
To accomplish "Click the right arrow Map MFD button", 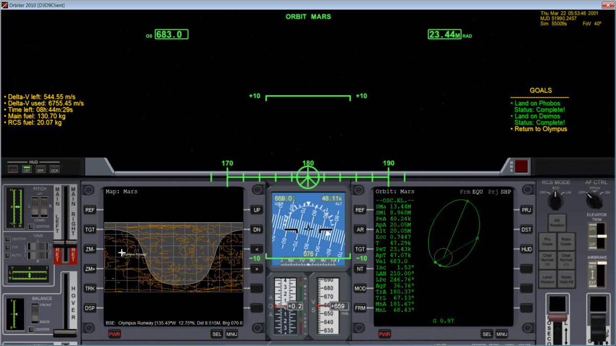I will click(257, 269).
